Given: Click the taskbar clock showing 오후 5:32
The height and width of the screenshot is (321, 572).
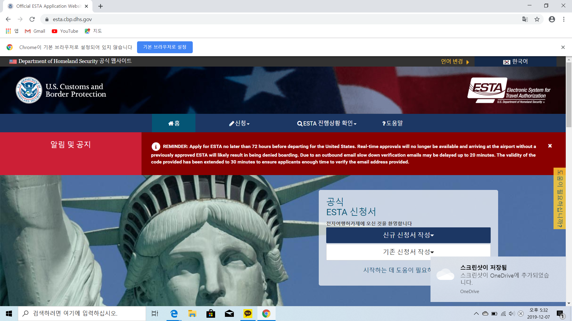Looking at the screenshot, I should pos(539,314).
